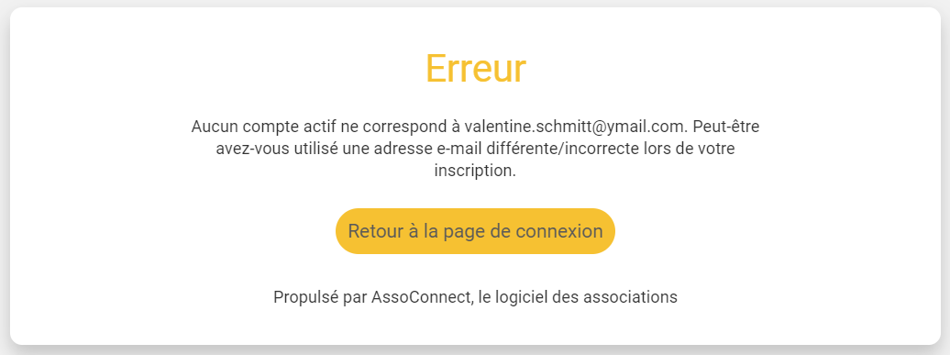This screenshot has height=355, width=950.
Task: Click the word Retour on the yellow button
Action: click(x=376, y=231)
